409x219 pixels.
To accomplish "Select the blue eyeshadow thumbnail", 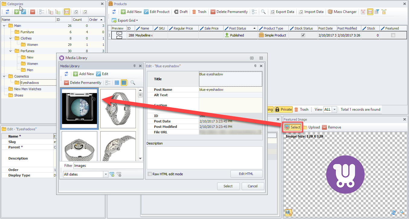I will [79, 109].
